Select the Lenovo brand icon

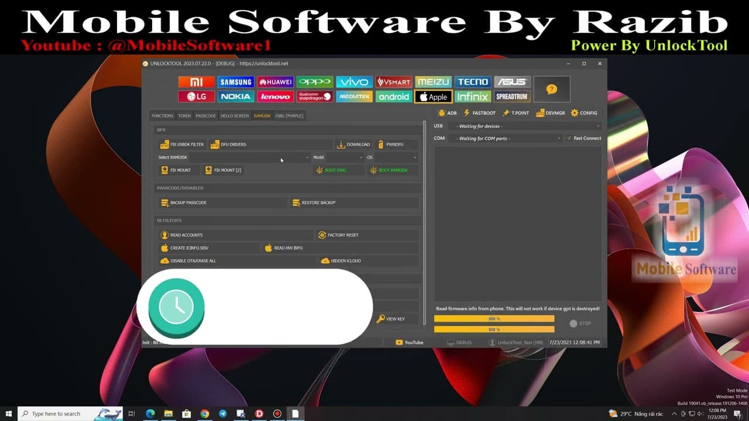point(276,96)
